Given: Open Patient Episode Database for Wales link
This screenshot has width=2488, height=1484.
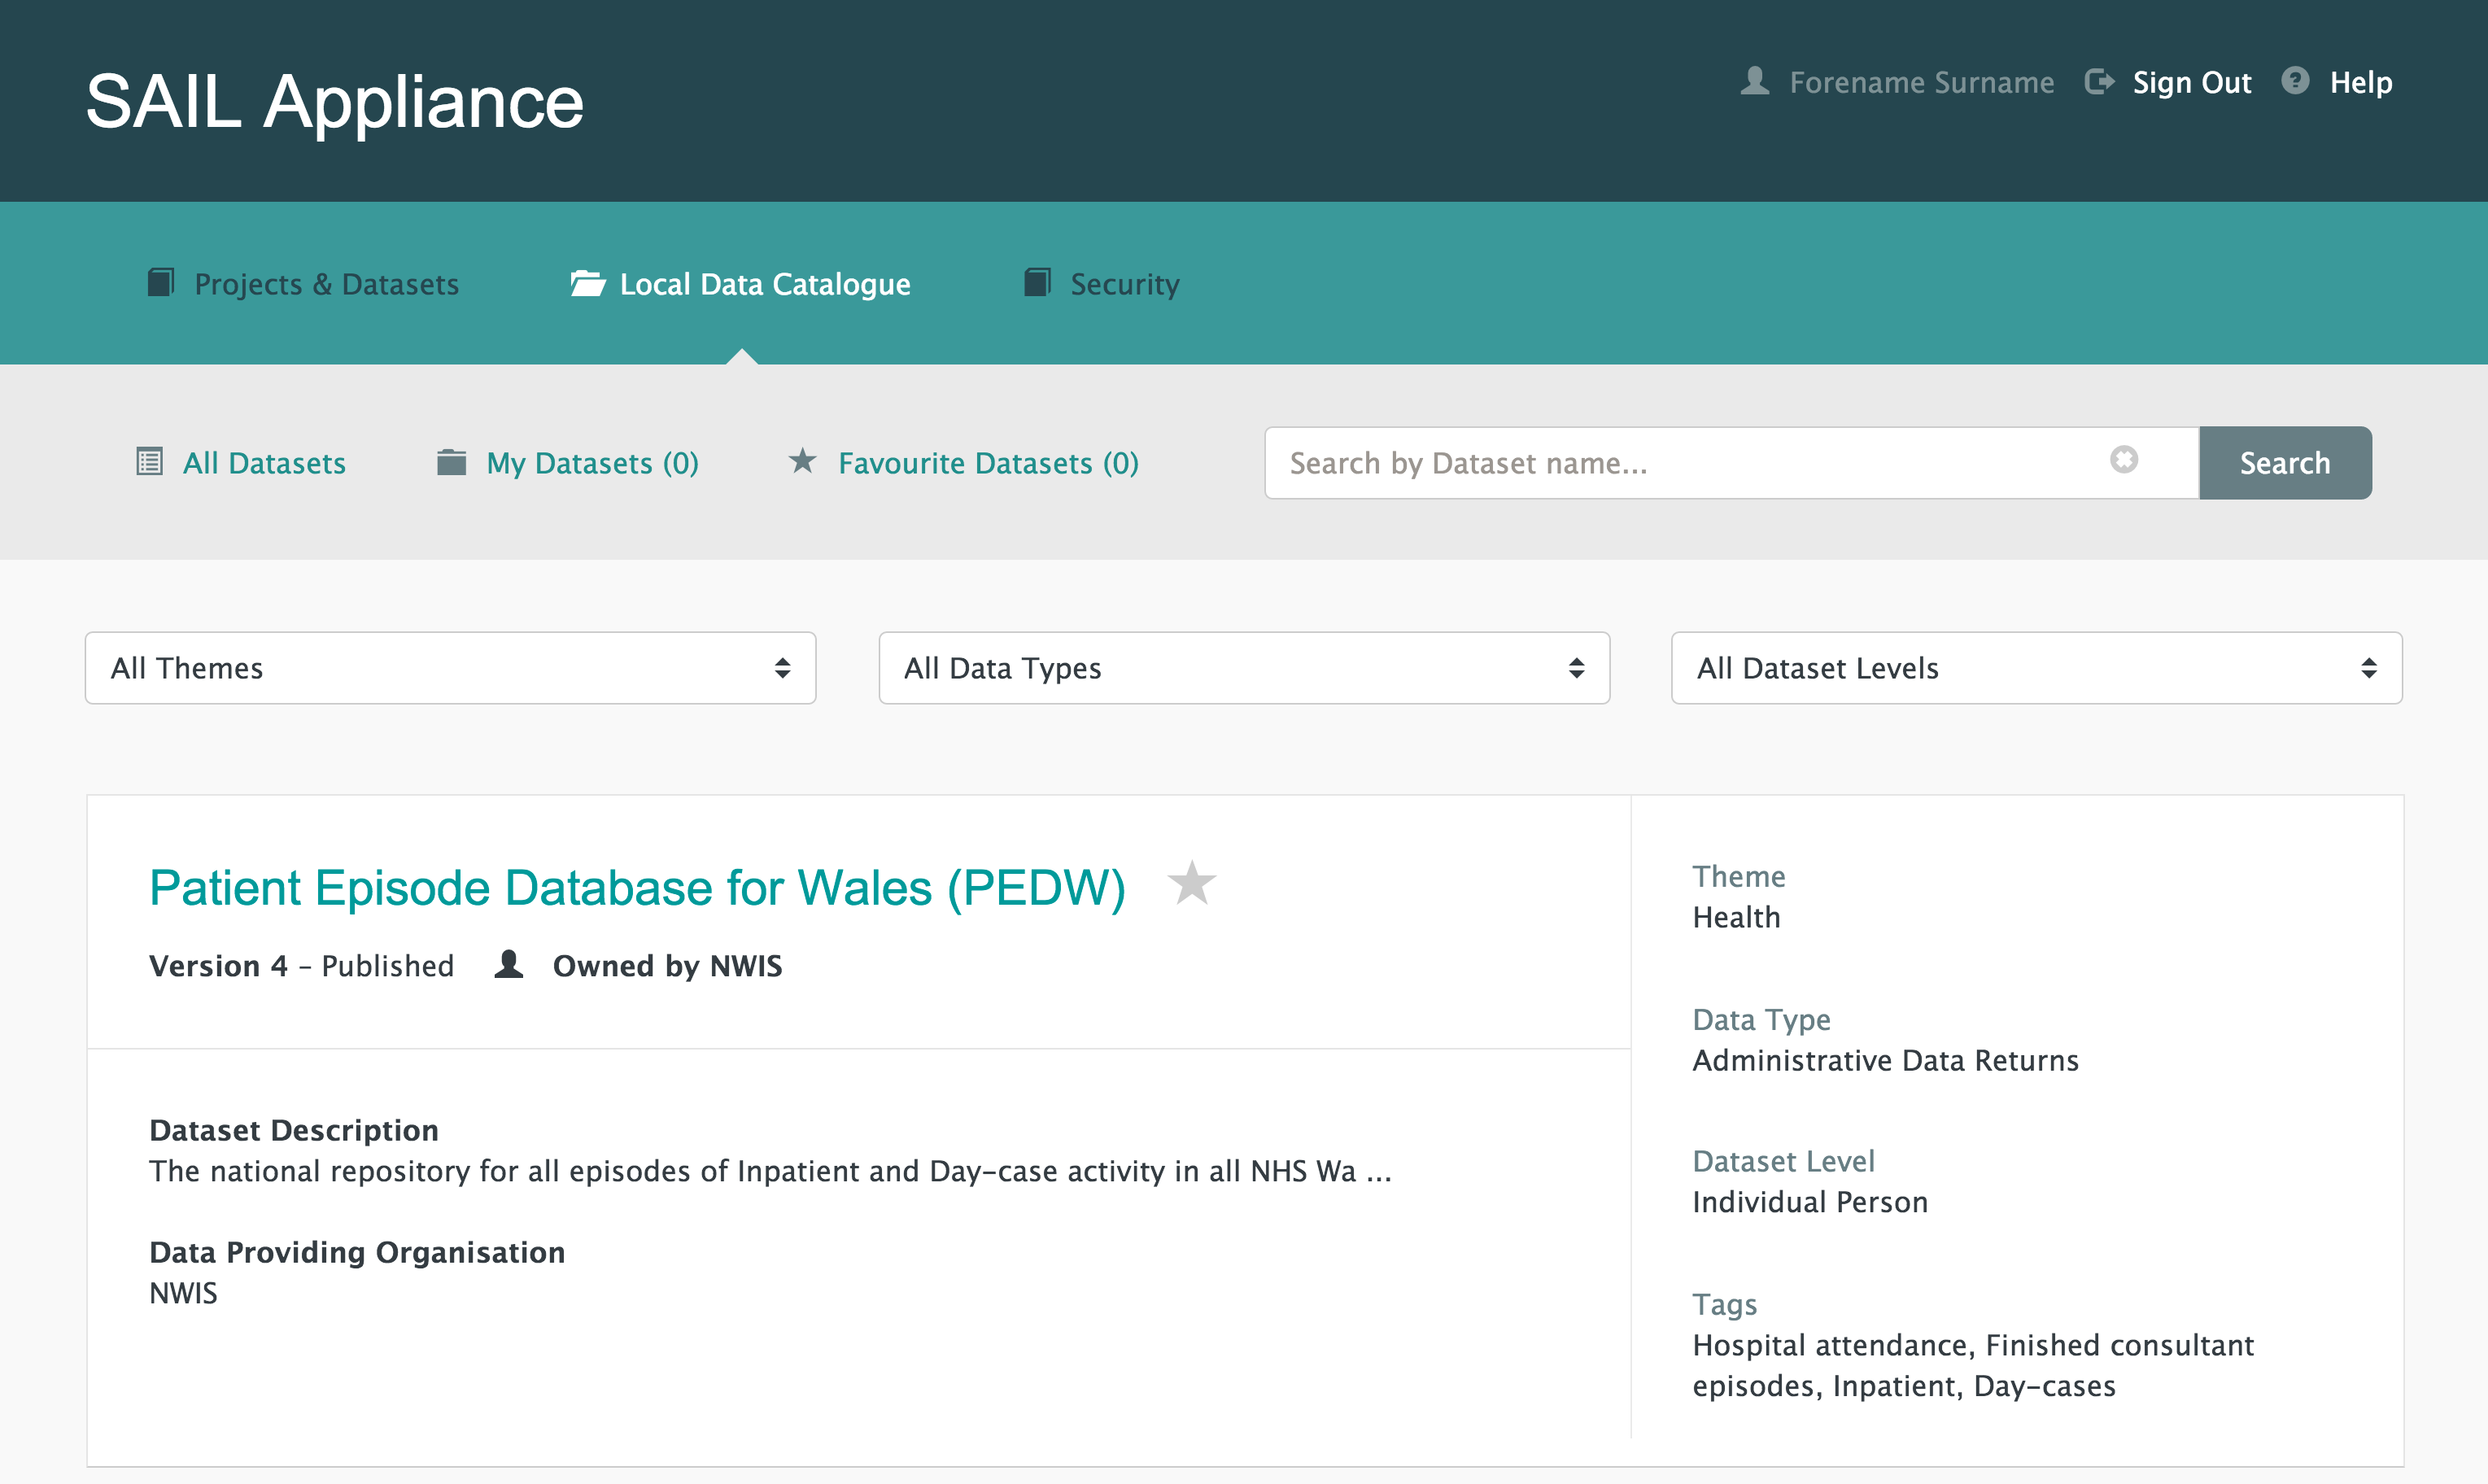Looking at the screenshot, I should pyautogui.click(x=637, y=888).
